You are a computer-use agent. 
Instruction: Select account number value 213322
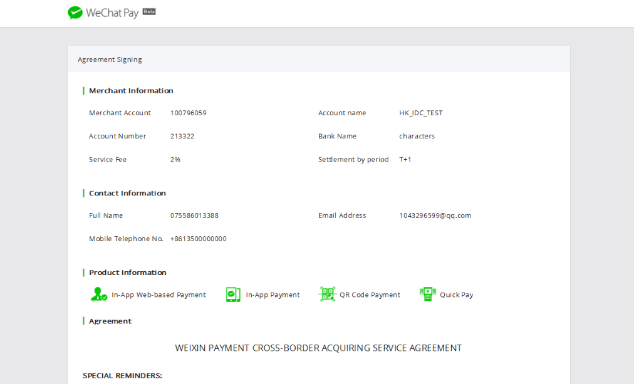[x=182, y=136]
